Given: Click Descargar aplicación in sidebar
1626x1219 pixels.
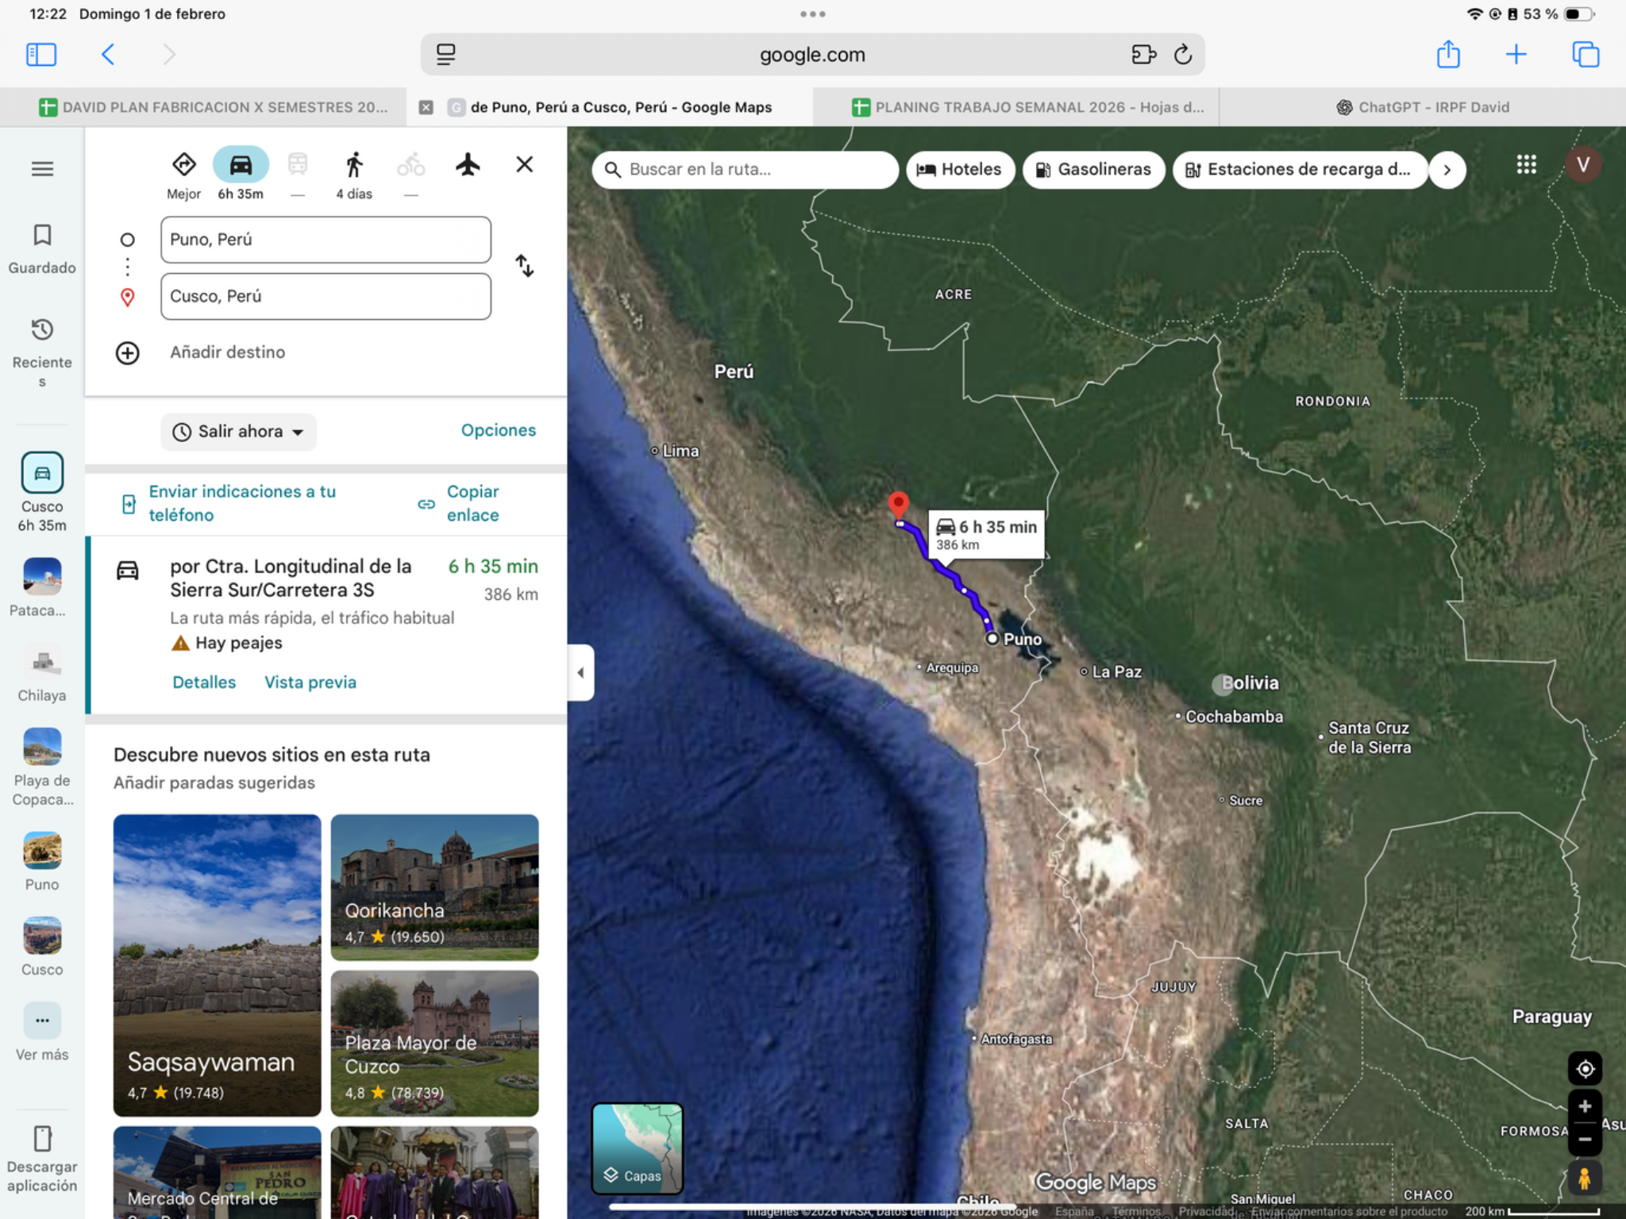Looking at the screenshot, I should (x=42, y=1159).
